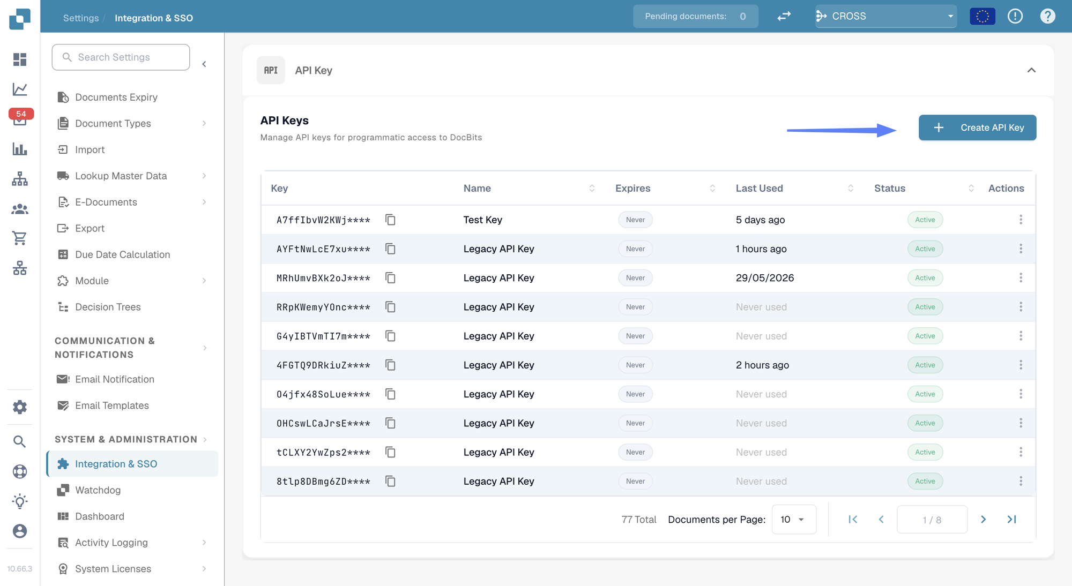The height and width of the screenshot is (586, 1072).
Task: Collapse the API Key panel
Action: (x=1031, y=70)
